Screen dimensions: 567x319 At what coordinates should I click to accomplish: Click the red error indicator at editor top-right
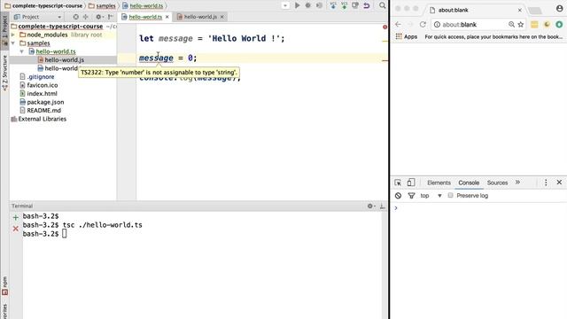pos(384,27)
